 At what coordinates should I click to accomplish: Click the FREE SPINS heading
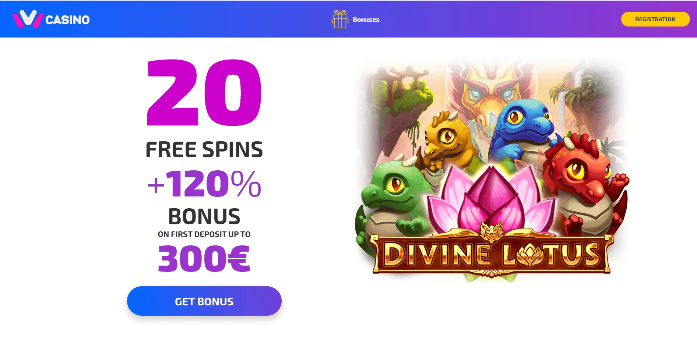pyautogui.click(x=204, y=149)
